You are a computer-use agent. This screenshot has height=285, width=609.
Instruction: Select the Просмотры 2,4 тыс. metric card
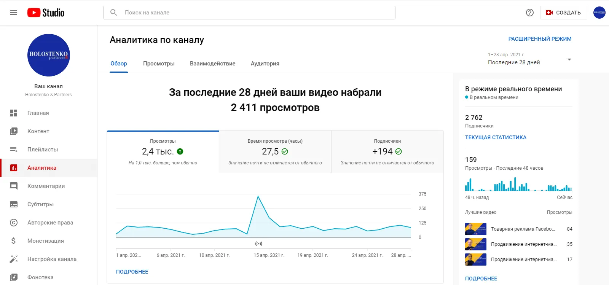(x=163, y=152)
